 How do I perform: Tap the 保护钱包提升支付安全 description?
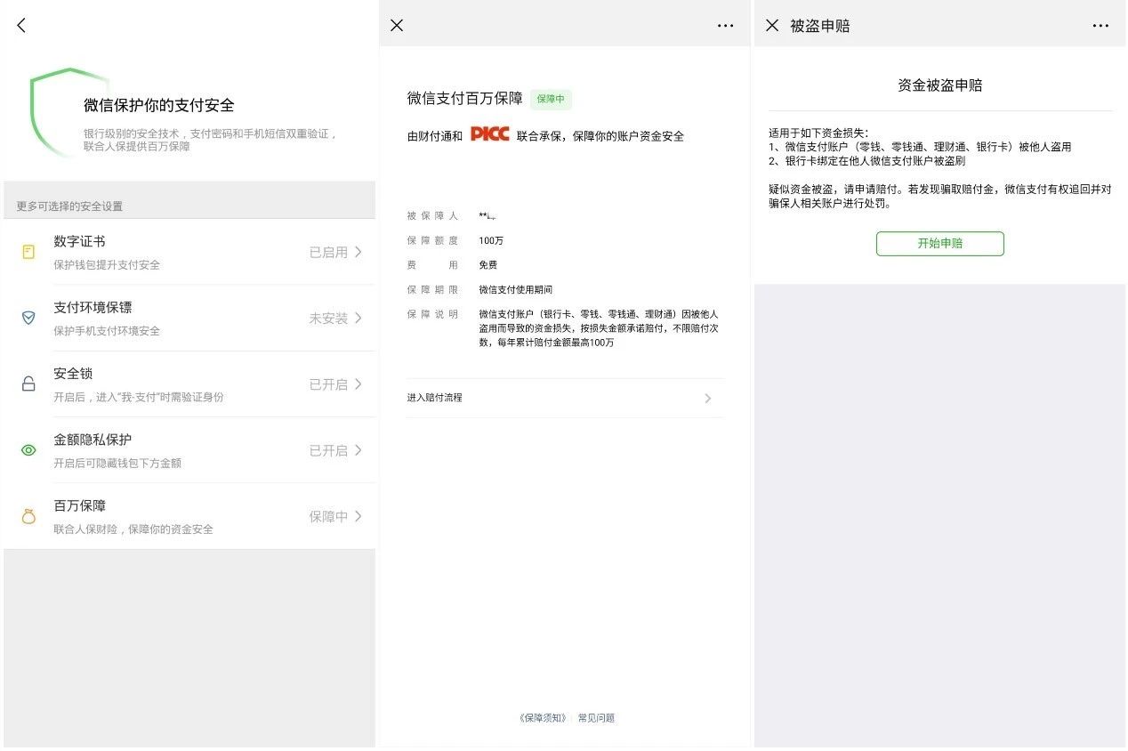click(x=107, y=265)
